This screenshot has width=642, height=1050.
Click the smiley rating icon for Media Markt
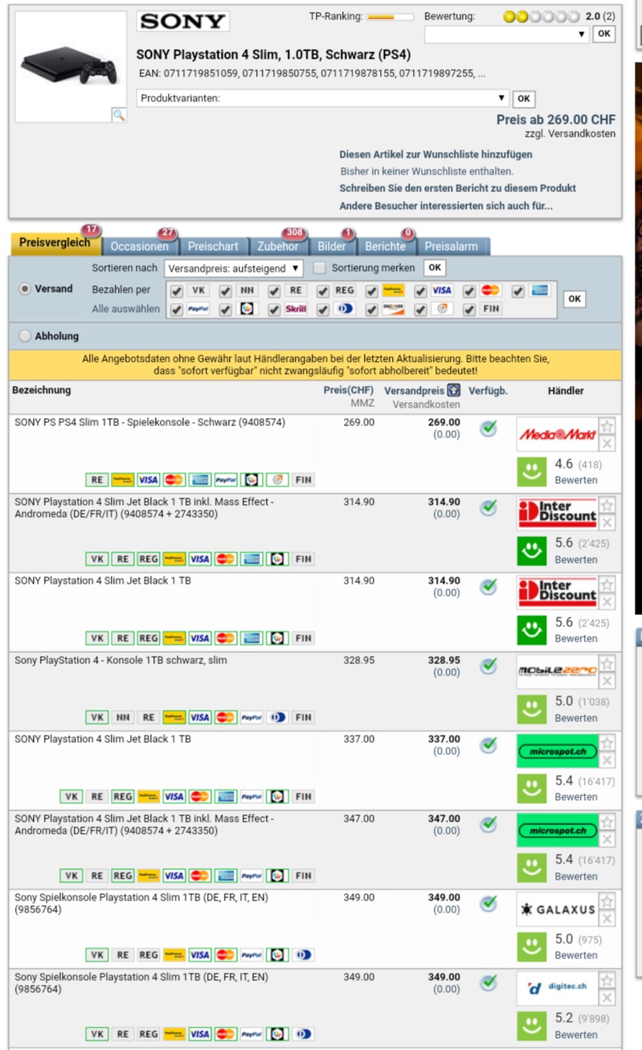tap(531, 471)
